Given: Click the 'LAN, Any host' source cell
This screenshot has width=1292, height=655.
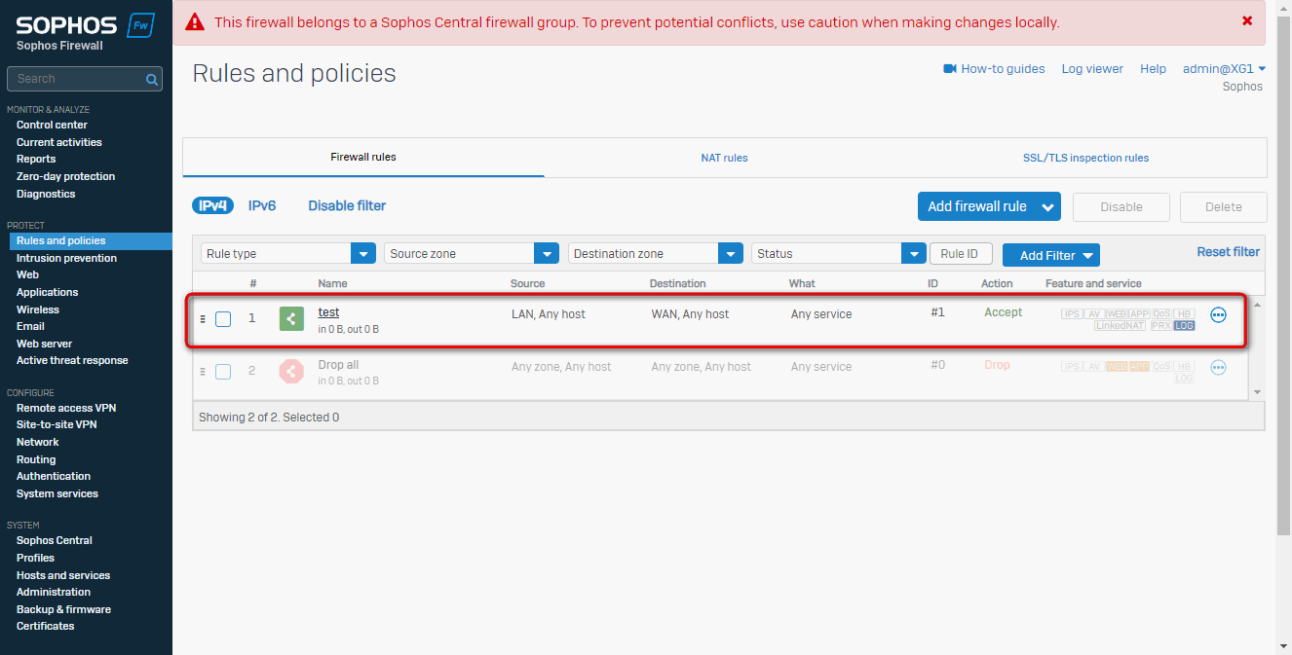Looking at the screenshot, I should (x=549, y=314).
